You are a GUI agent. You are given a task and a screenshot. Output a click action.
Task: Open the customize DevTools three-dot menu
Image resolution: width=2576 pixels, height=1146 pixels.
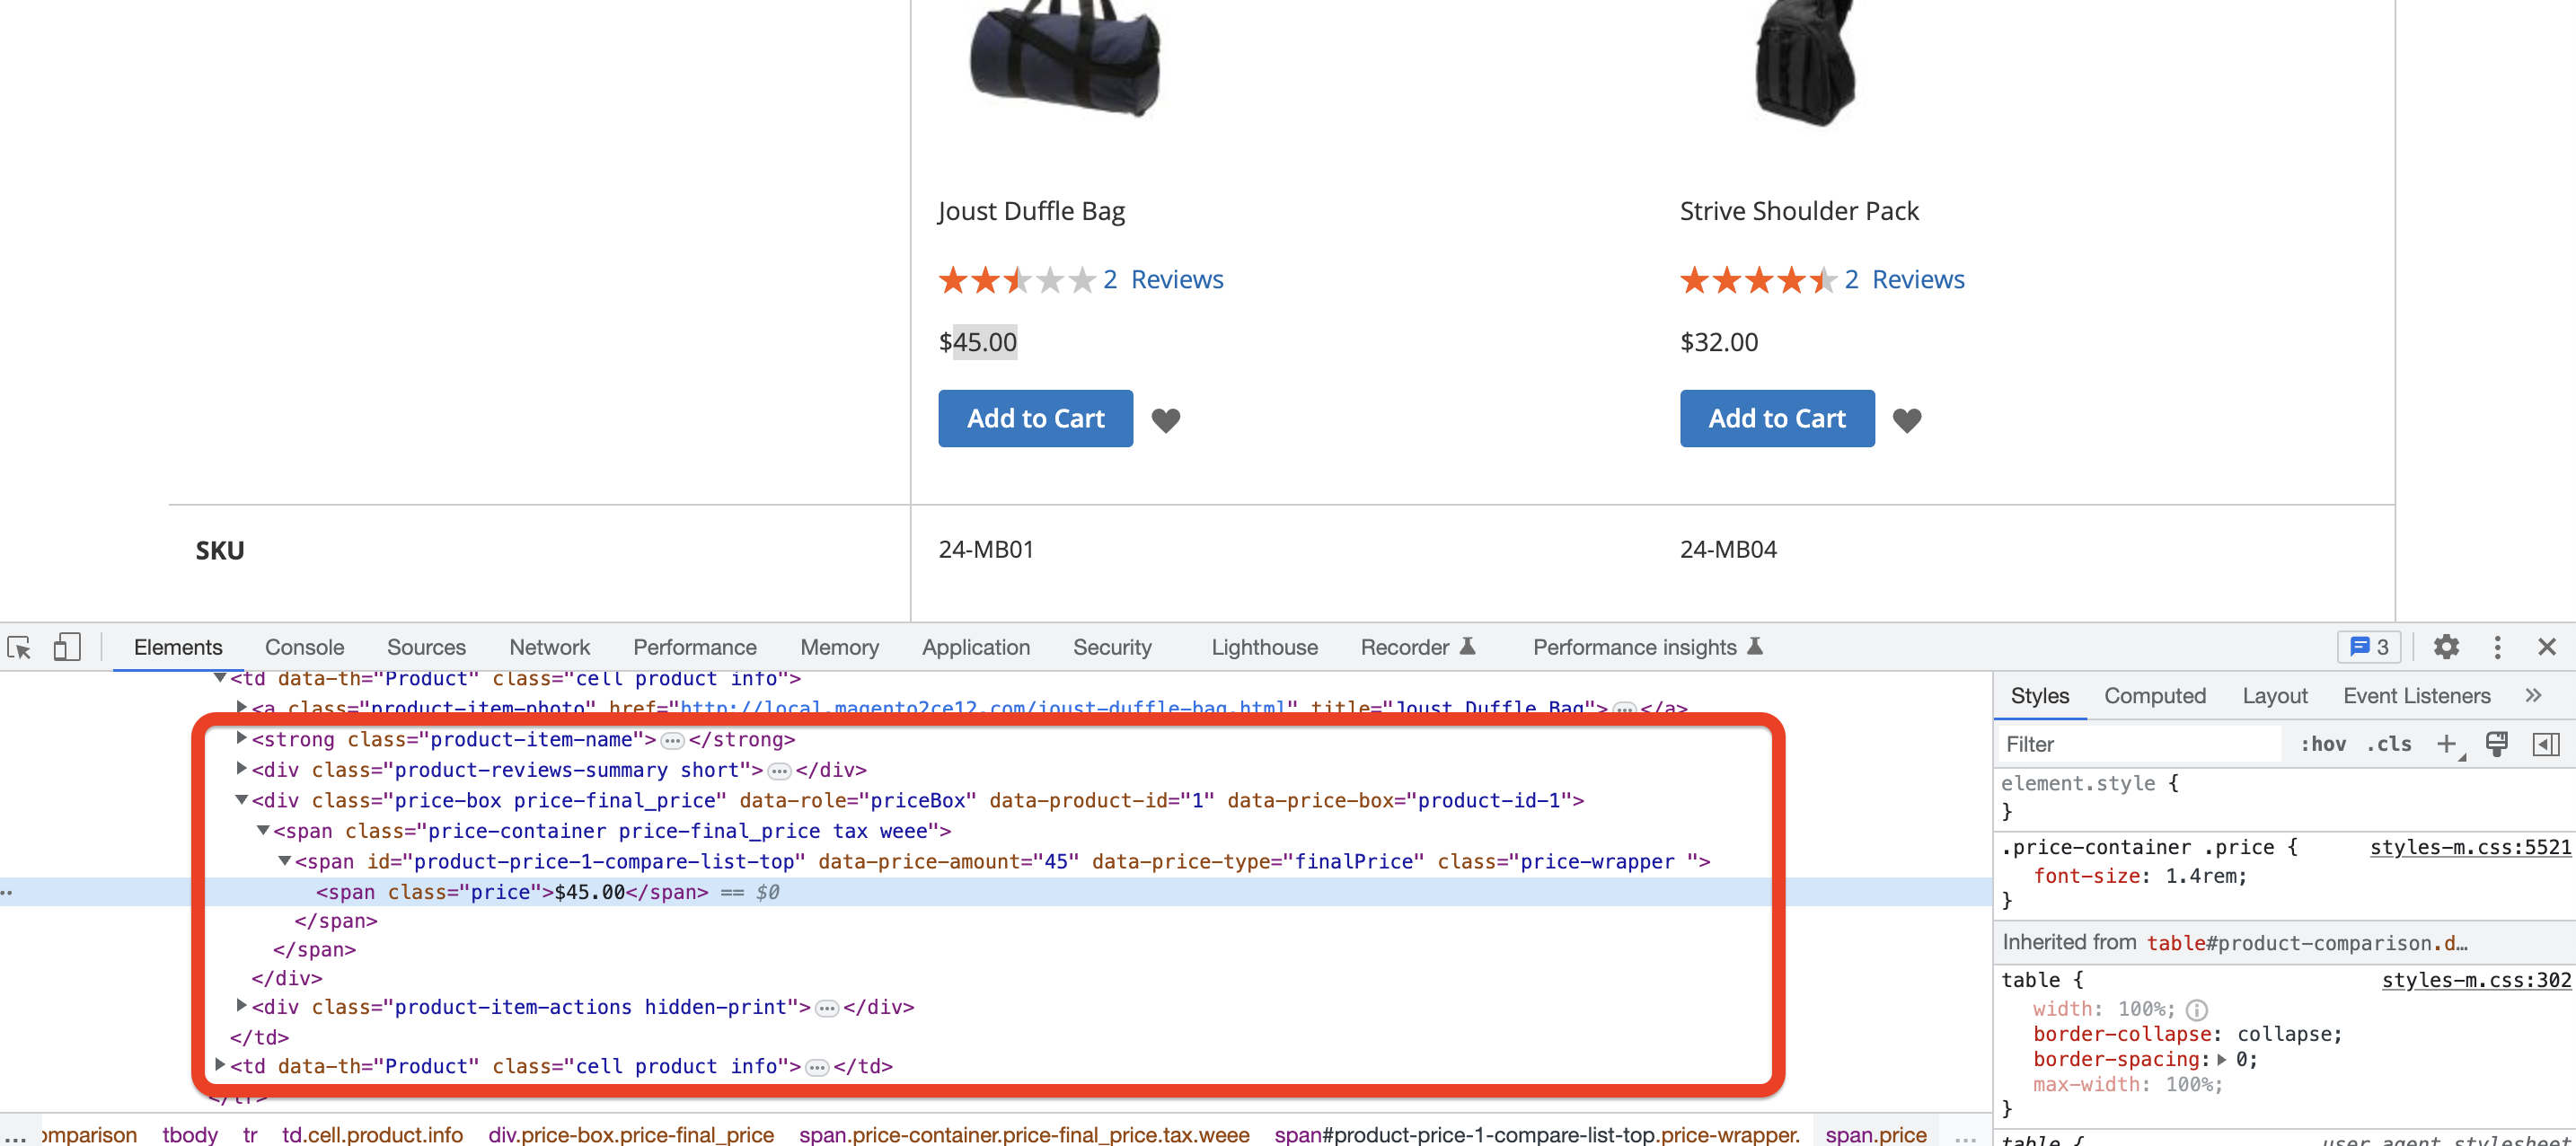pyautogui.click(x=2496, y=647)
